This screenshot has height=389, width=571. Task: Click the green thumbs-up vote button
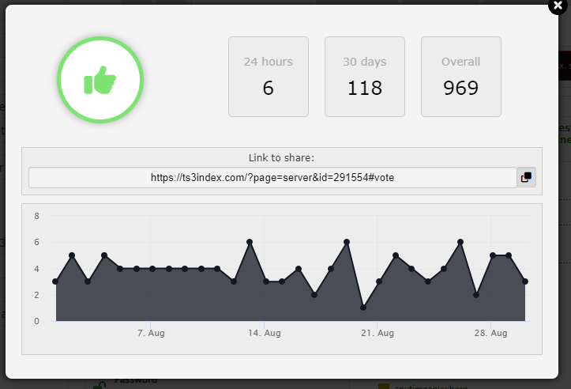pos(100,80)
